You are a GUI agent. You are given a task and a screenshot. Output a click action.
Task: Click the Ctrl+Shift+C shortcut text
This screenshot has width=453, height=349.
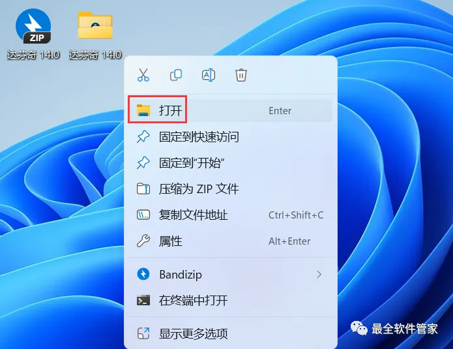(x=296, y=215)
